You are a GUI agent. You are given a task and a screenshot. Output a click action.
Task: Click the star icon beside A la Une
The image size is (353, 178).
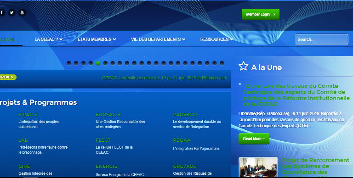tap(243, 67)
